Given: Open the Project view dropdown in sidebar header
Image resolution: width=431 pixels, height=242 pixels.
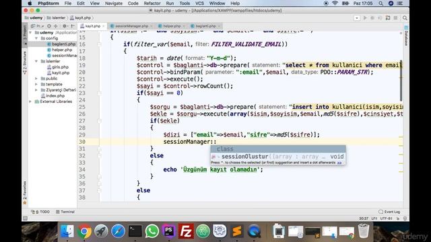Looking at the screenshot, I should click(x=38, y=26).
